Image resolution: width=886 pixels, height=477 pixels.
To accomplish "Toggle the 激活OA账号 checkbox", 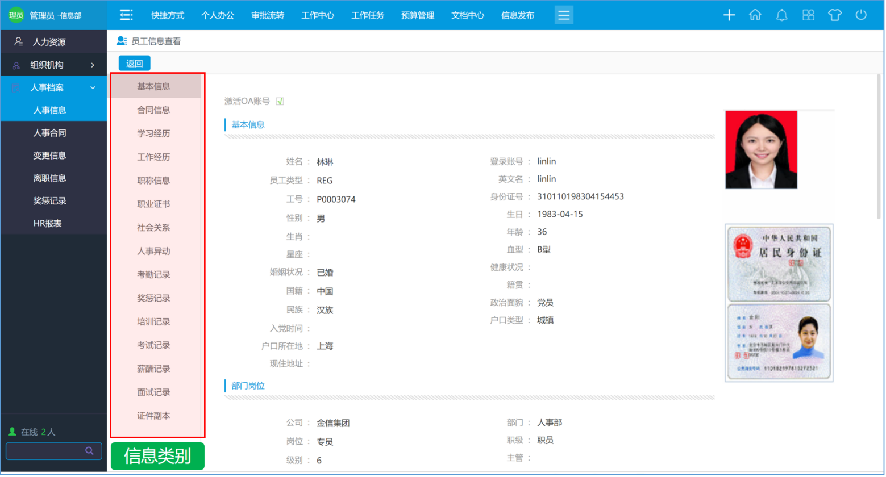I will (x=280, y=102).
